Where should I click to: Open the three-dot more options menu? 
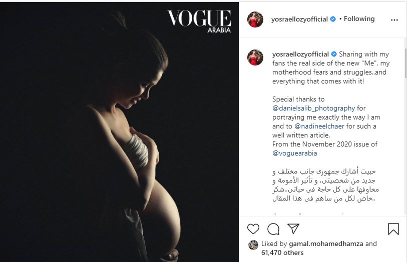pos(394,20)
